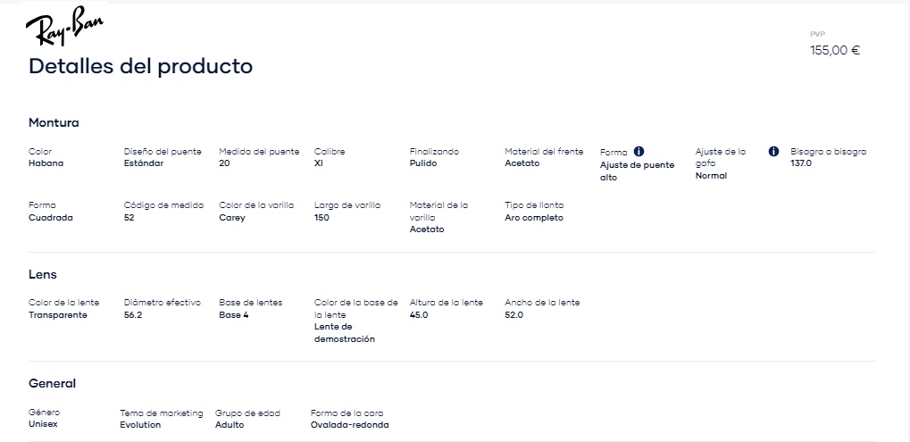Click the 155,00 € price
The image size is (910, 442).
(x=835, y=51)
